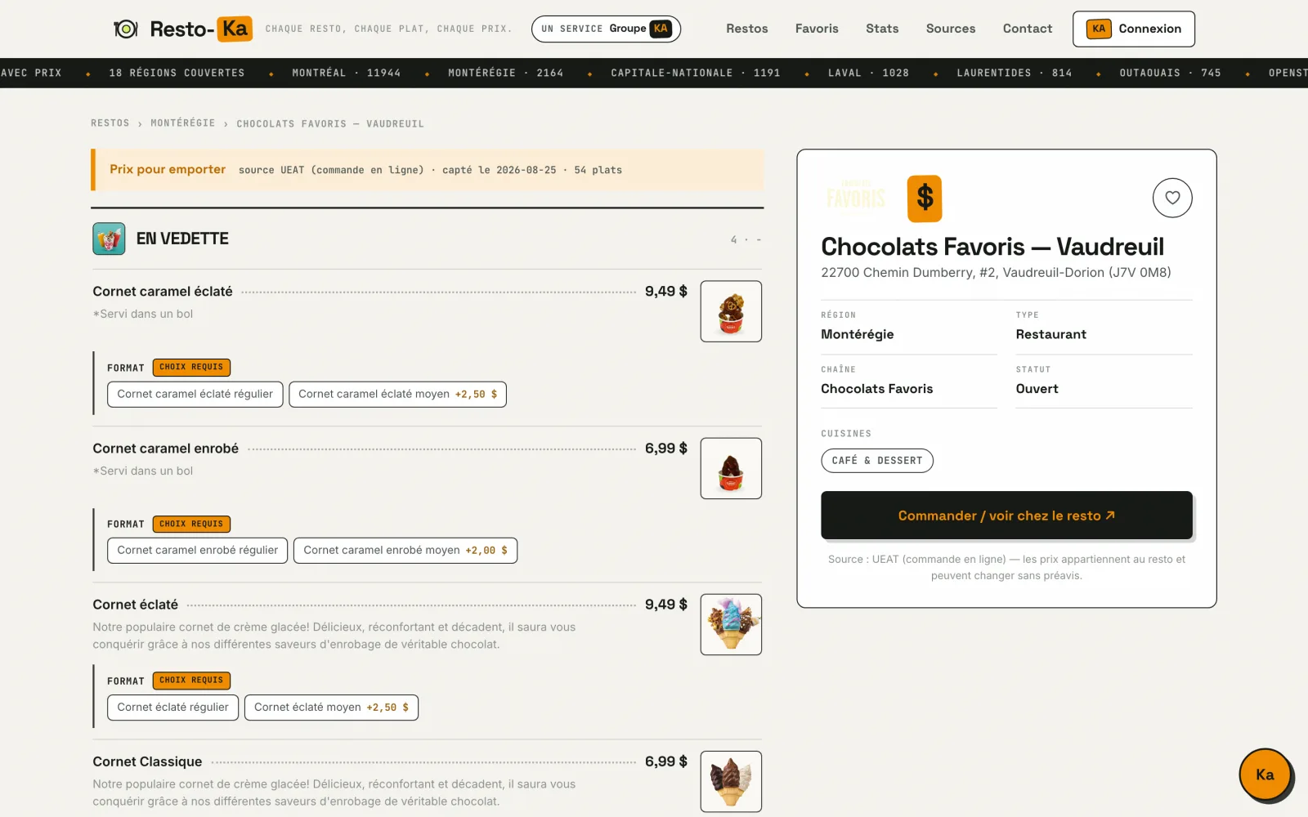Click the orange dollar sign icon
Screen dimensions: 1308x817
925,199
